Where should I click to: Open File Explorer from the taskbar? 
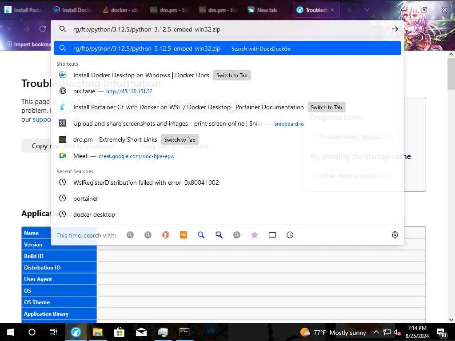(x=98, y=332)
